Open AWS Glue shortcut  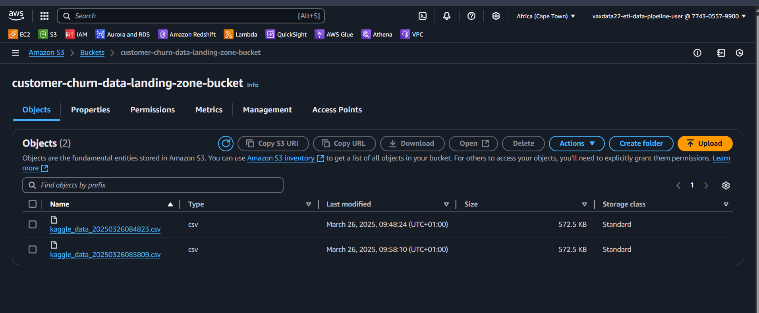pos(334,35)
